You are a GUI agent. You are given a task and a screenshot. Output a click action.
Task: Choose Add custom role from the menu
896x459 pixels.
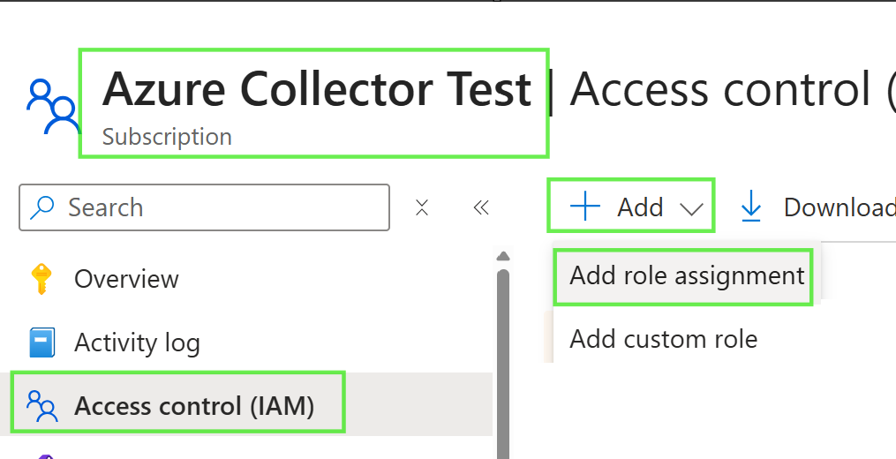pyautogui.click(x=664, y=339)
